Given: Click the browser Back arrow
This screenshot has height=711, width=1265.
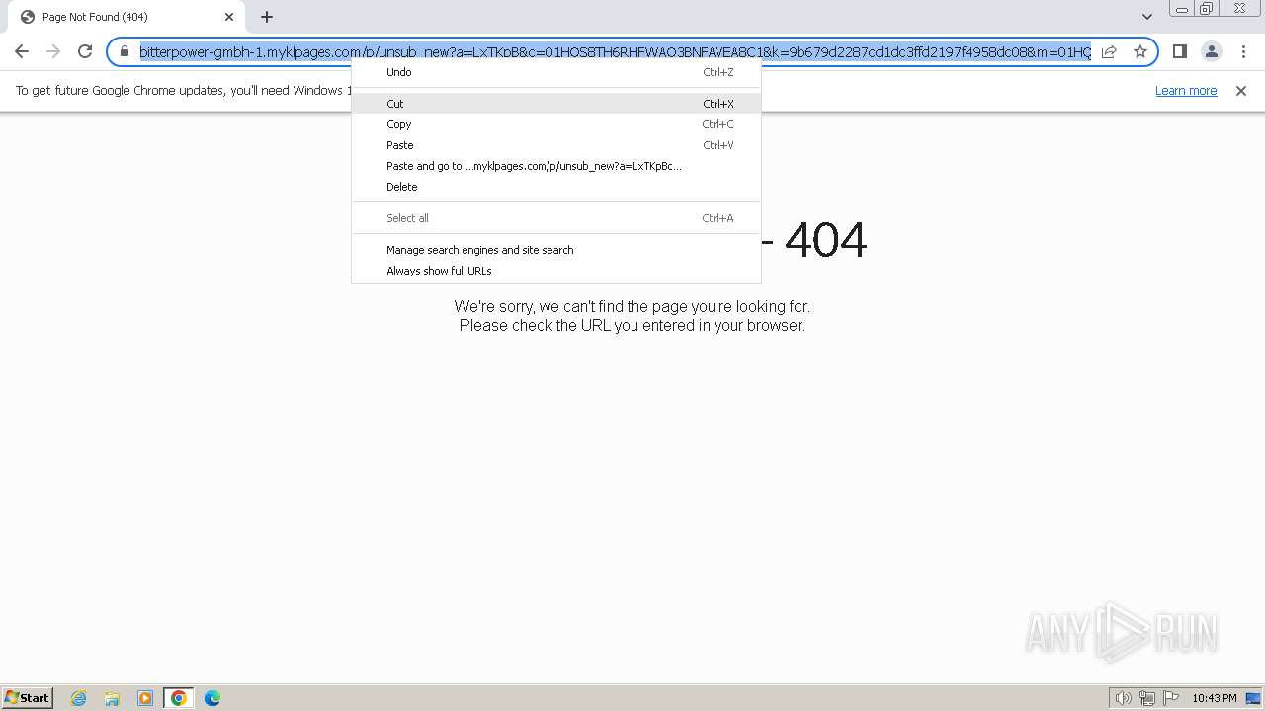Looking at the screenshot, I should [x=22, y=51].
